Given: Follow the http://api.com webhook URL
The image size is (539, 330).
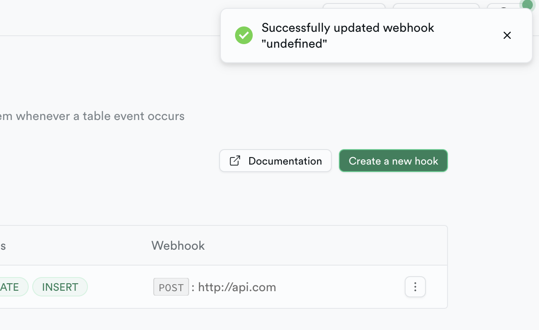Looking at the screenshot, I should pyautogui.click(x=236, y=287).
